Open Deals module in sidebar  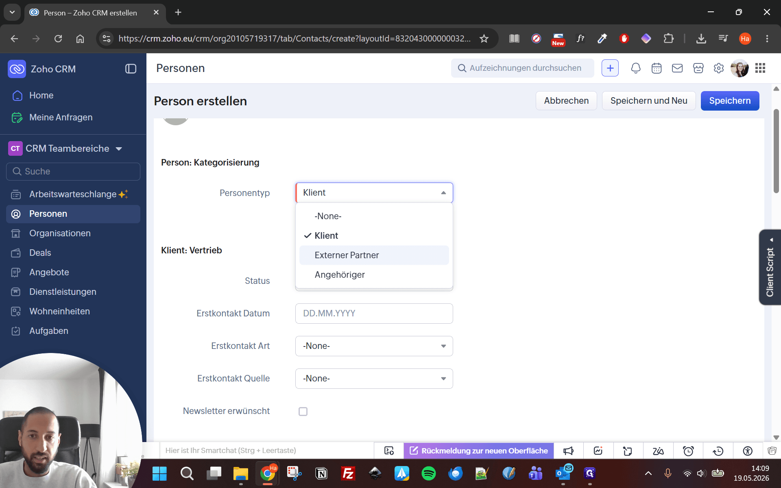click(73, 253)
